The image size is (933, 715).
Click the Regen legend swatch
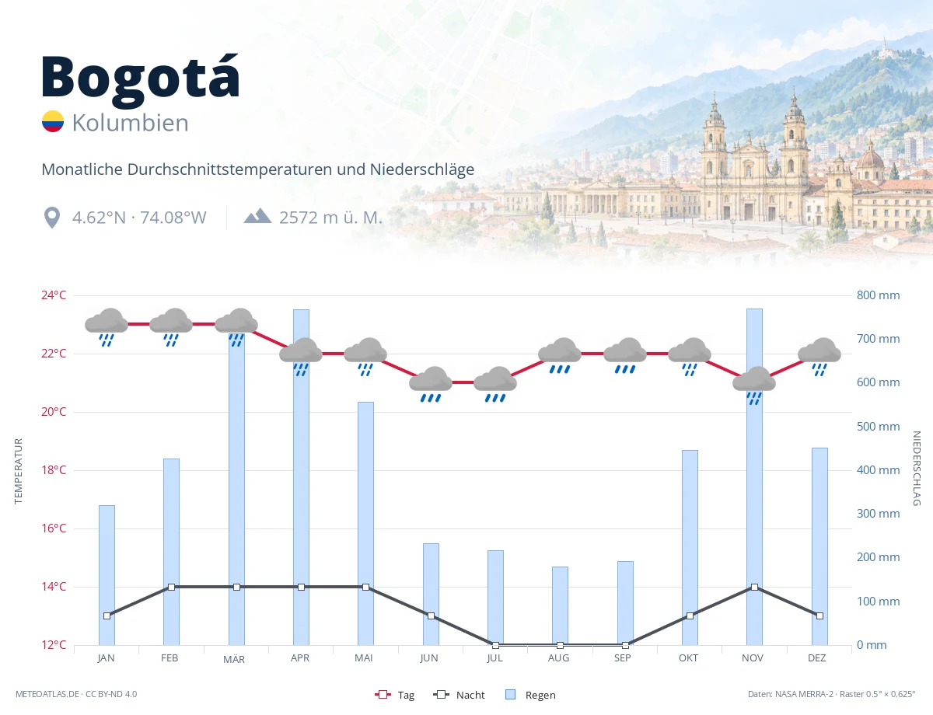510,695
